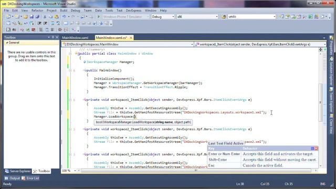The width and height of the screenshot is (336, 189).
Task: Click the Extension Manager green icon
Action: click(x=310, y=17)
